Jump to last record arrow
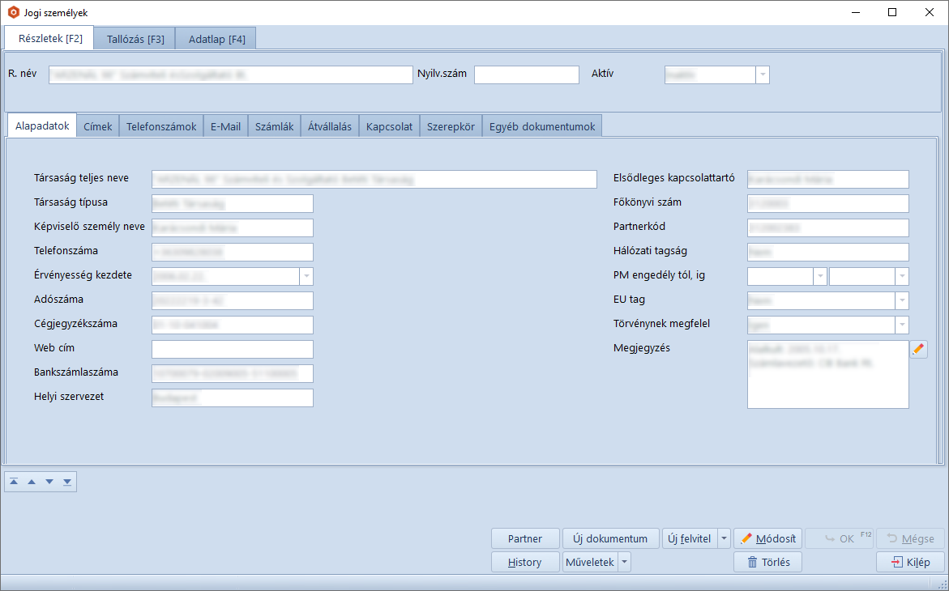Screen dimensions: 949x591 67,482
